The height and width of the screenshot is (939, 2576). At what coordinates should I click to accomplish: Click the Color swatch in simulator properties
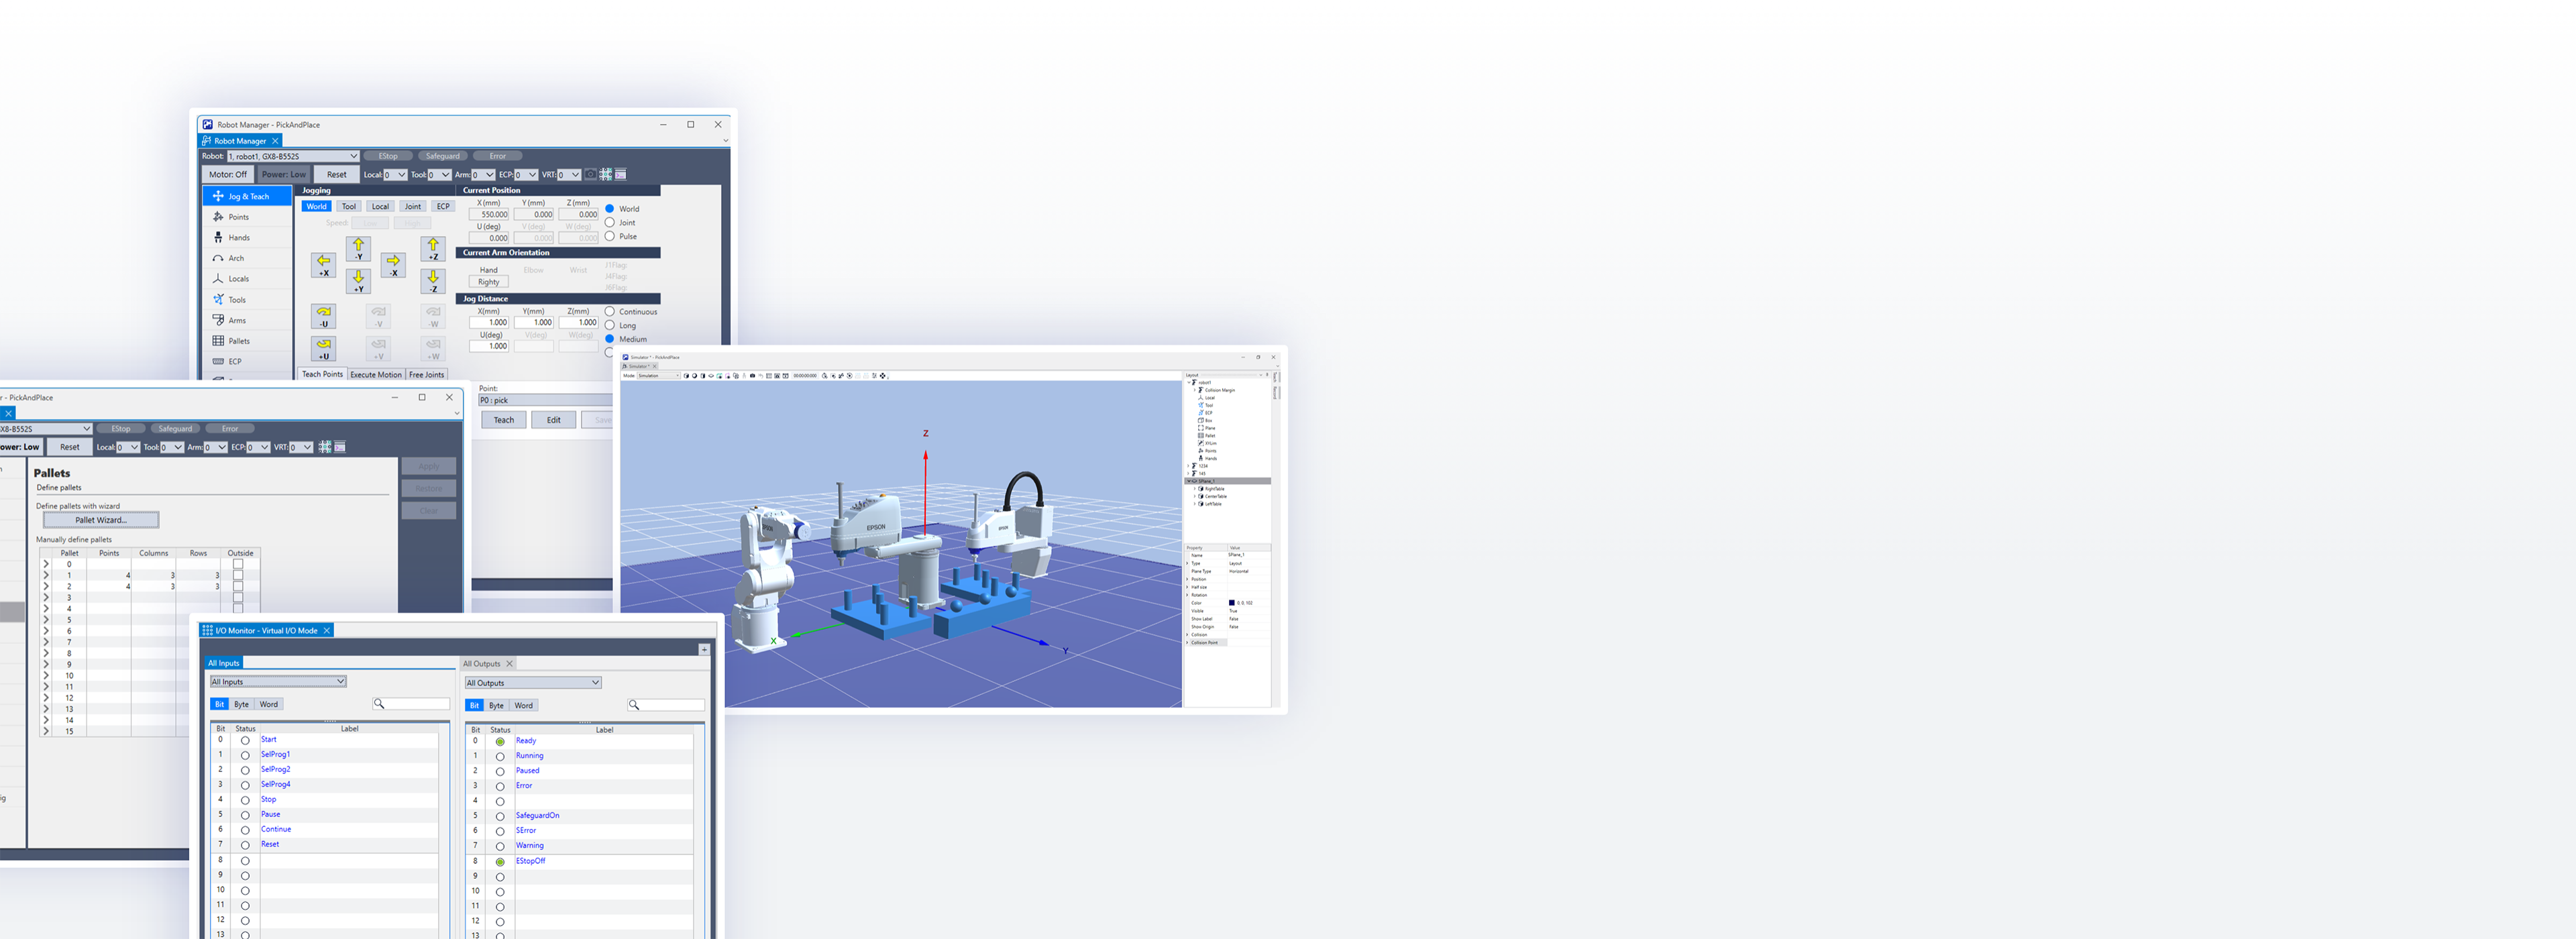pyautogui.click(x=1232, y=603)
